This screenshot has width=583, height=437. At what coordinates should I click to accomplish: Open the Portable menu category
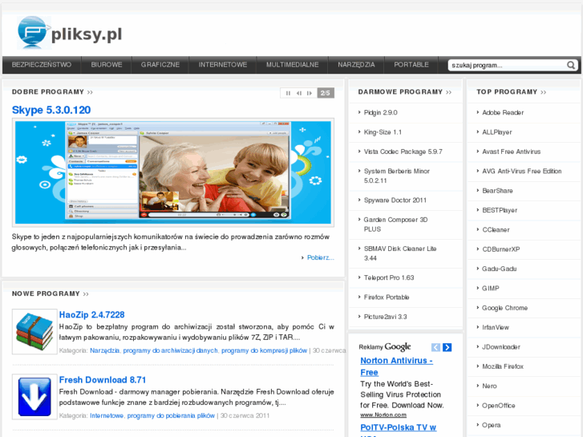point(411,65)
